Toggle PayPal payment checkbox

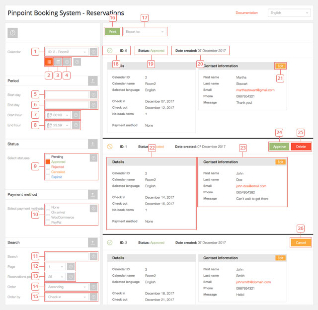[48, 223]
